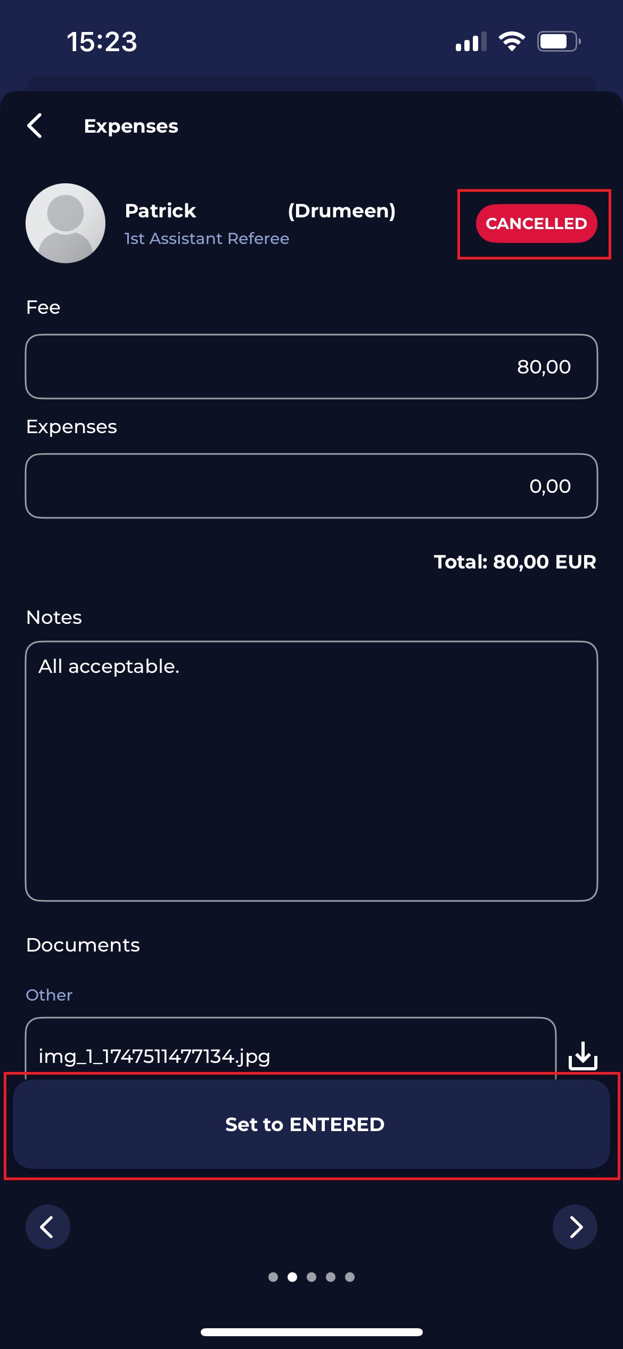Tap the cellular signal bars icon
The image size is (623, 1349).
pyautogui.click(x=471, y=42)
